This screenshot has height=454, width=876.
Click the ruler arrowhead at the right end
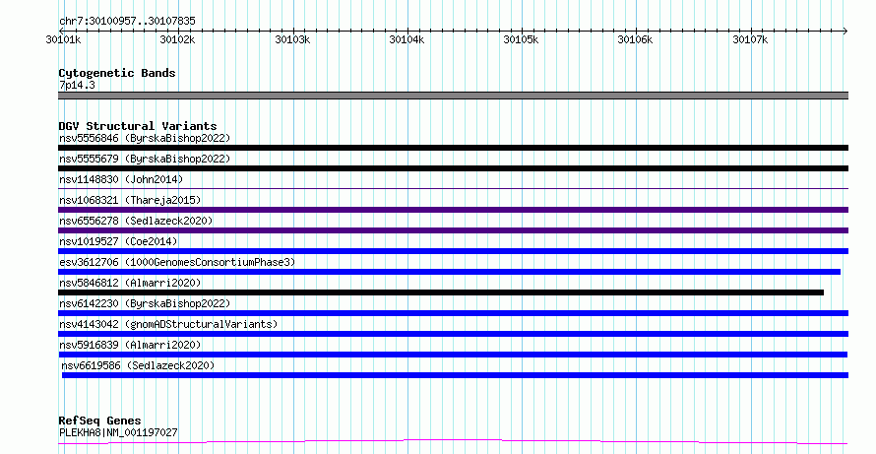click(x=845, y=31)
